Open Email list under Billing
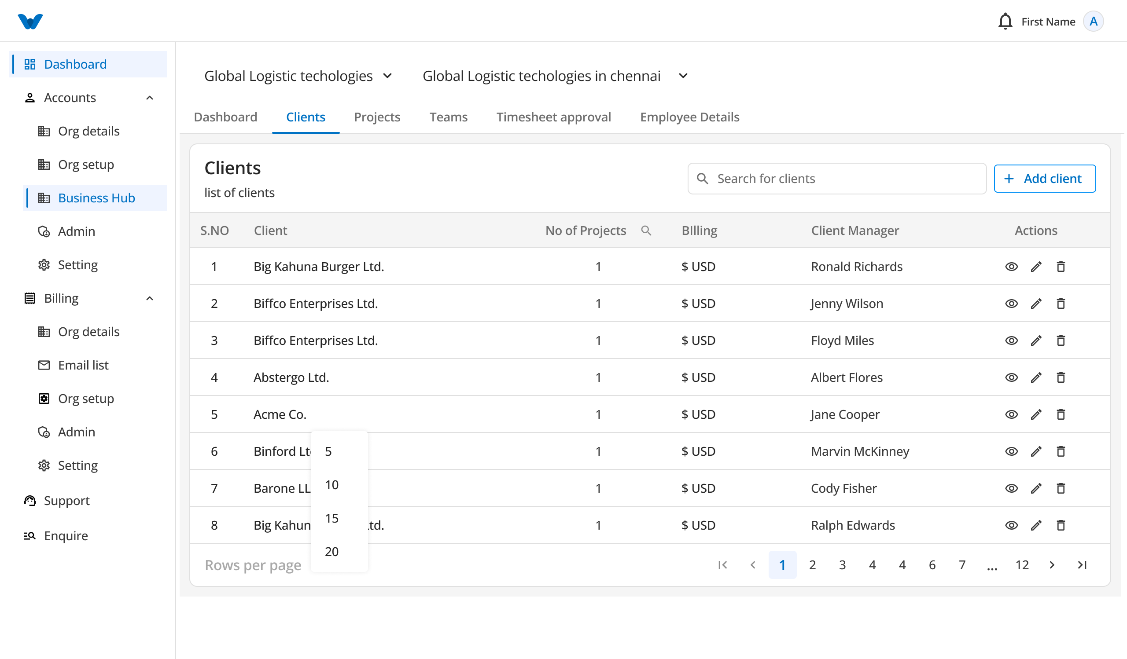 tap(83, 366)
